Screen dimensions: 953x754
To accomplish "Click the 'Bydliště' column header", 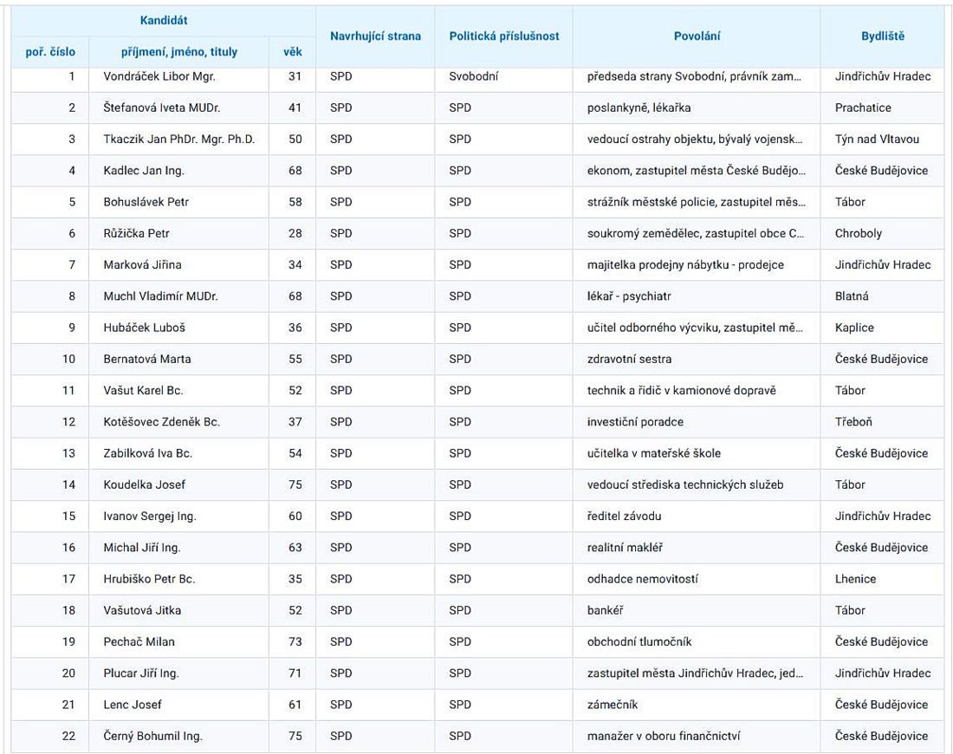I will click(882, 36).
